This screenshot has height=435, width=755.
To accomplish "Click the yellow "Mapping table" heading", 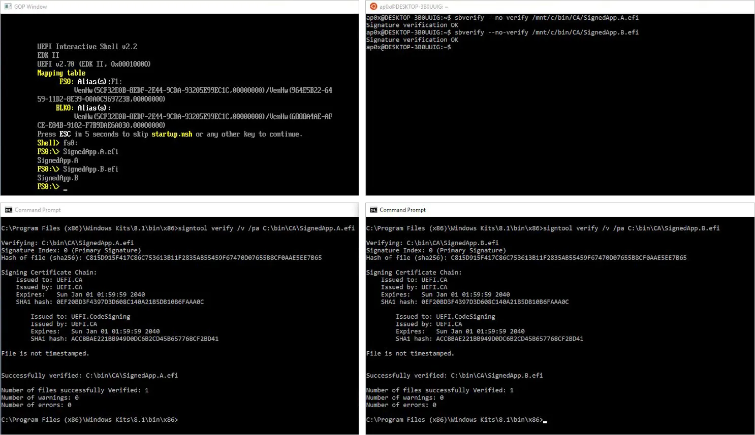I will pos(61,73).
